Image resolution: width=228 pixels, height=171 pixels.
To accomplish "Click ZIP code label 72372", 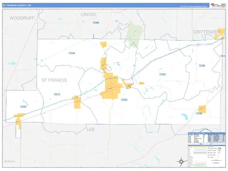I will (x=57, y=94).
